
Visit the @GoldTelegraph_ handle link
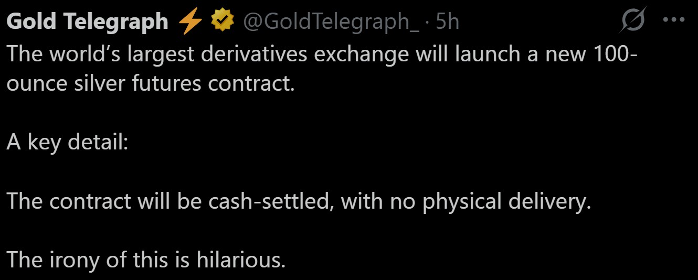[x=331, y=21]
